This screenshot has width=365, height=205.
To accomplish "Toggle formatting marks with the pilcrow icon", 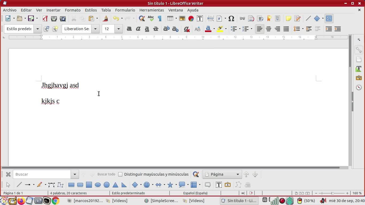I will tap(160, 18).
